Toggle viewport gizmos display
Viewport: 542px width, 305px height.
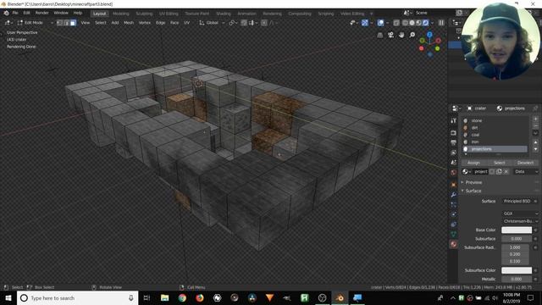click(365, 23)
